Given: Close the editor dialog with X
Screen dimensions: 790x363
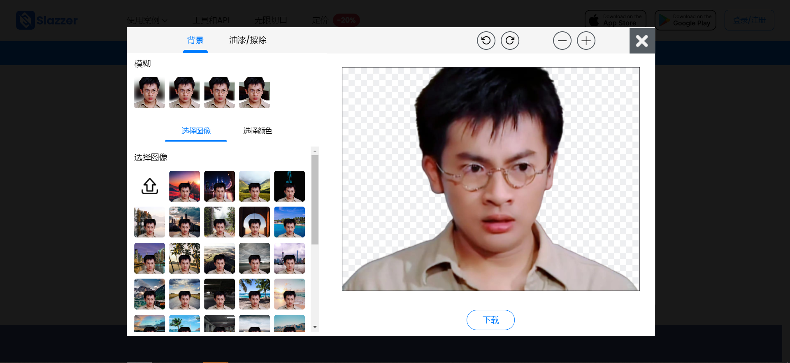Looking at the screenshot, I should pyautogui.click(x=642, y=40).
